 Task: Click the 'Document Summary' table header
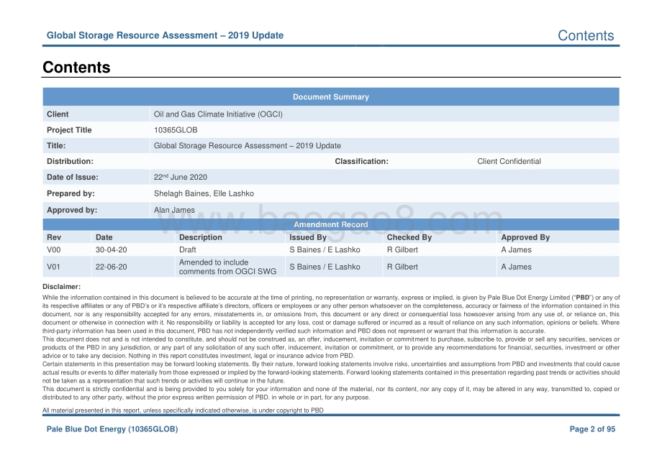click(x=331, y=97)
